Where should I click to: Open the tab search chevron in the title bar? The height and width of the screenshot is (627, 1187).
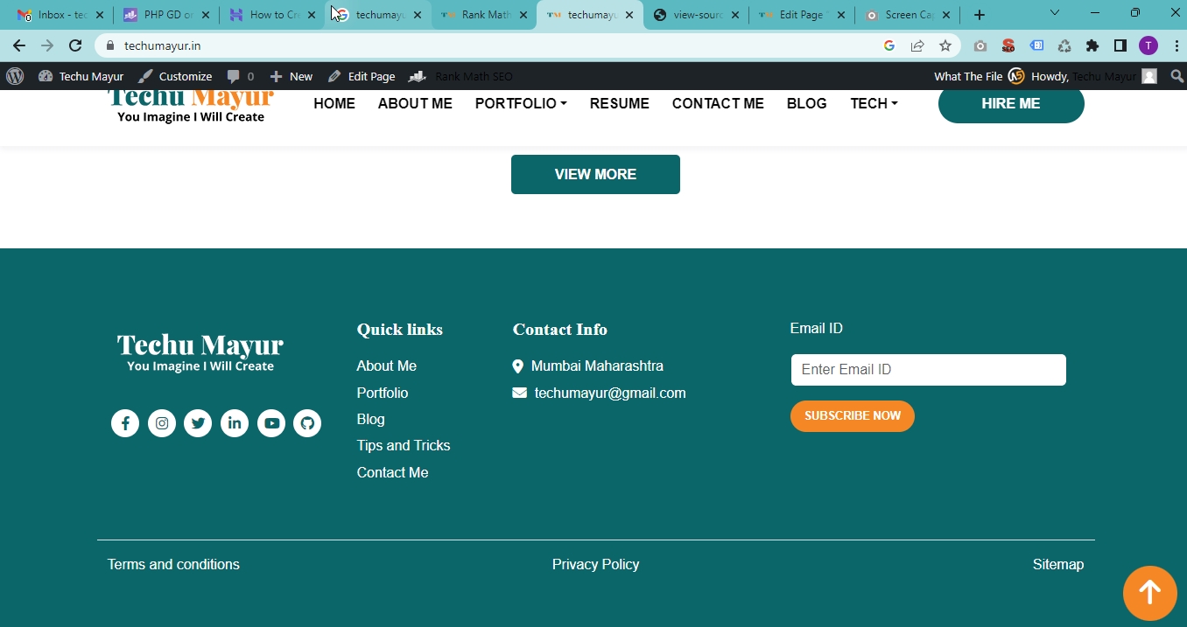point(1055,13)
